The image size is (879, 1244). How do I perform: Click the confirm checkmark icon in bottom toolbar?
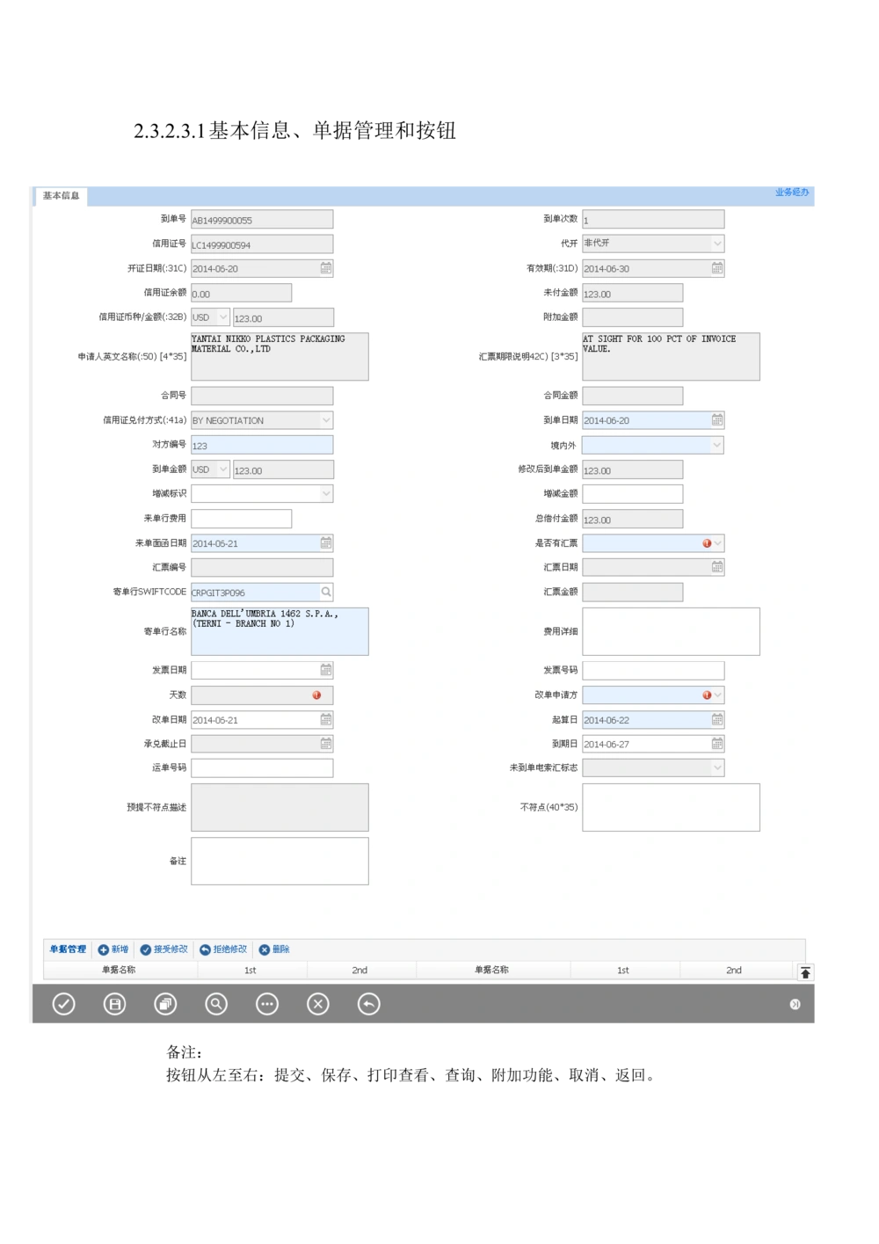pos(63,1003)
